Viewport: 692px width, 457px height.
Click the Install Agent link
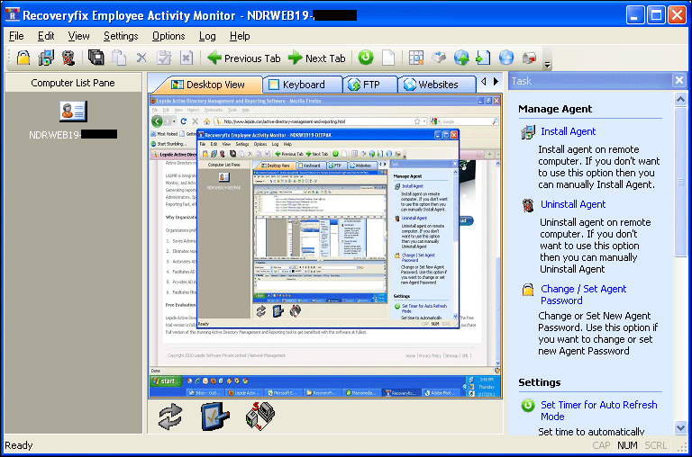[568, 131]
